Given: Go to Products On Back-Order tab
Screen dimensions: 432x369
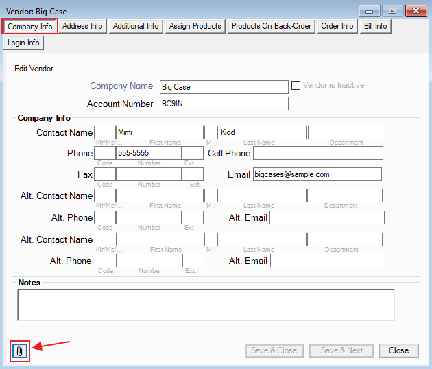Looking at the screenshot, I should pos(272,26).
